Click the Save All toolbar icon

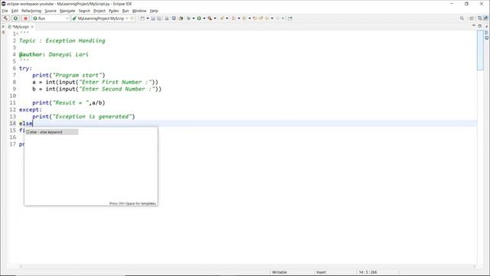[x=159, y=18]
